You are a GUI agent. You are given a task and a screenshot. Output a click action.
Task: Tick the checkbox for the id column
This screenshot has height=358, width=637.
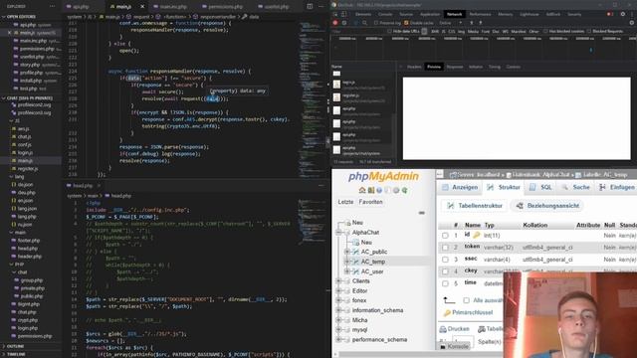[445, 236]
